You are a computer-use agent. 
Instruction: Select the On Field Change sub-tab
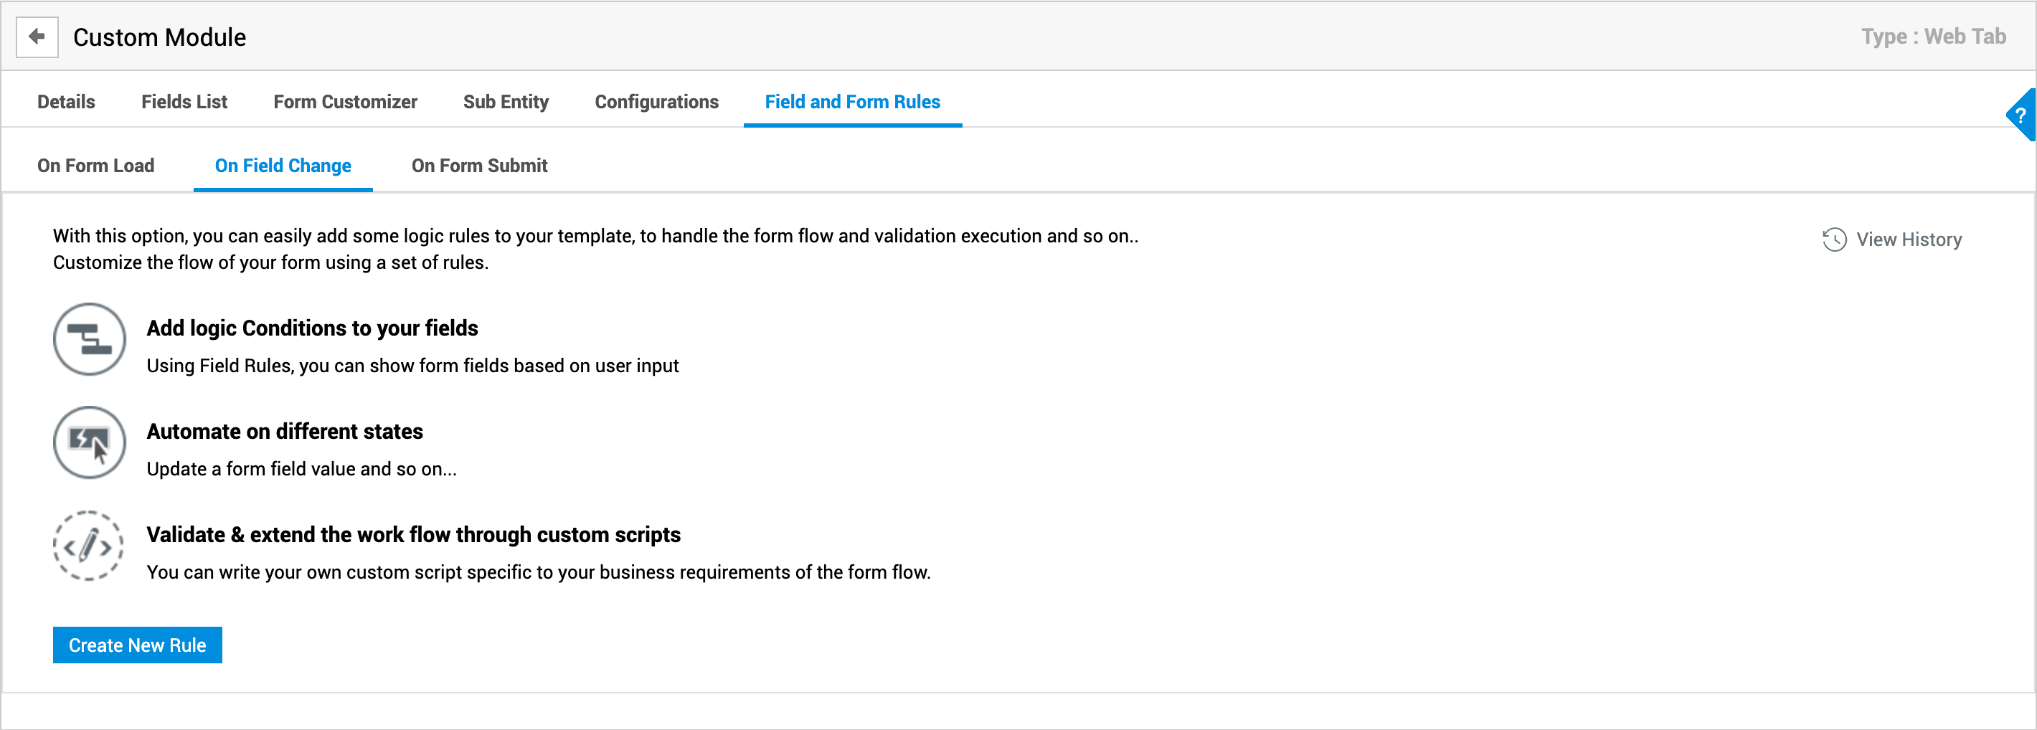283,166
